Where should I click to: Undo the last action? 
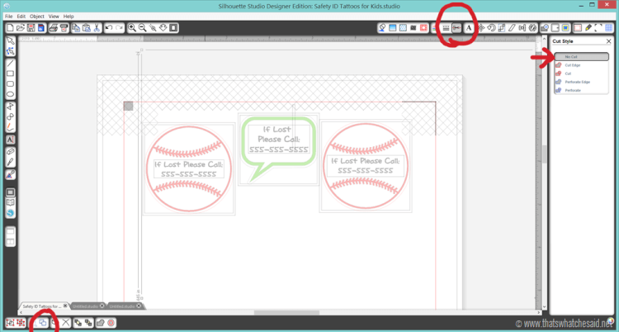109,28
